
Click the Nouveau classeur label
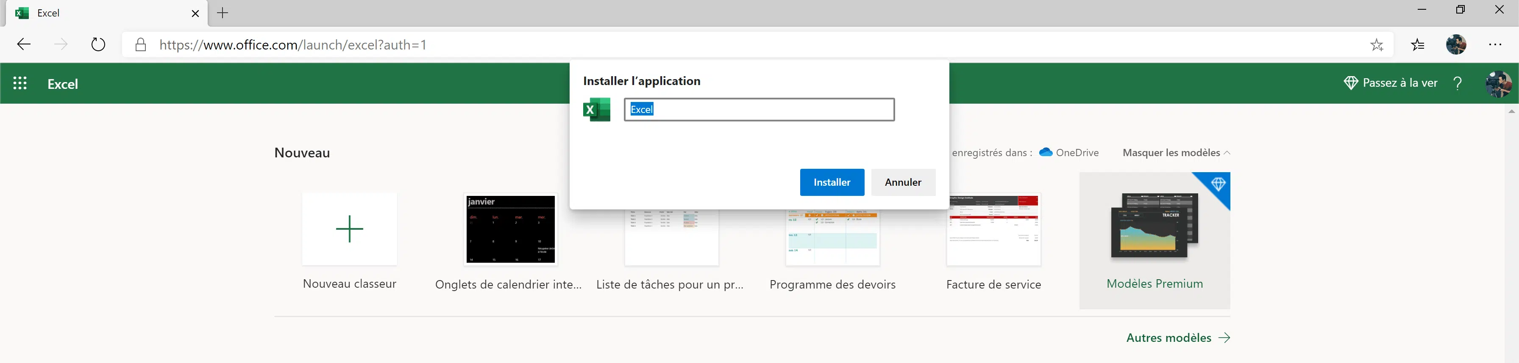click(x=349, y=283)
